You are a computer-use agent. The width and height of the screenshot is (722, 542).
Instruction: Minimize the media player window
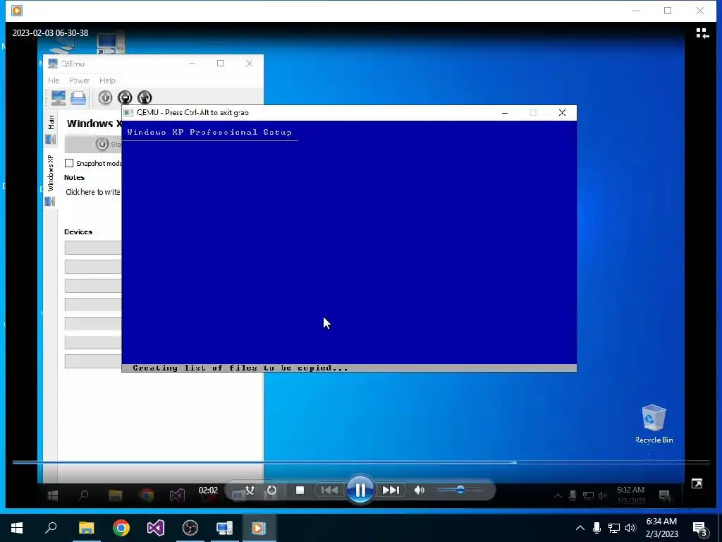point(636,11)
